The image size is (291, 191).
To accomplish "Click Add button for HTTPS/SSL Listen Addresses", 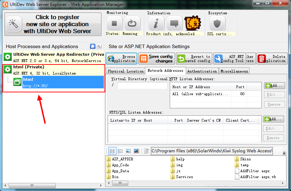I will click(x=273, y=119).
